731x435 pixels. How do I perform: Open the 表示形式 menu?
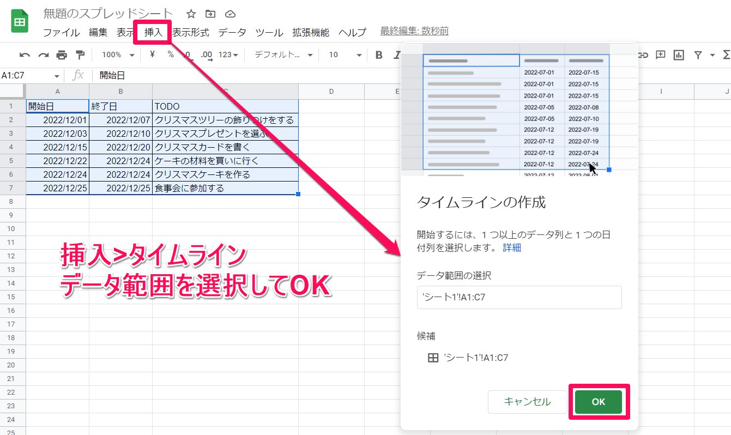coord(190,32)
